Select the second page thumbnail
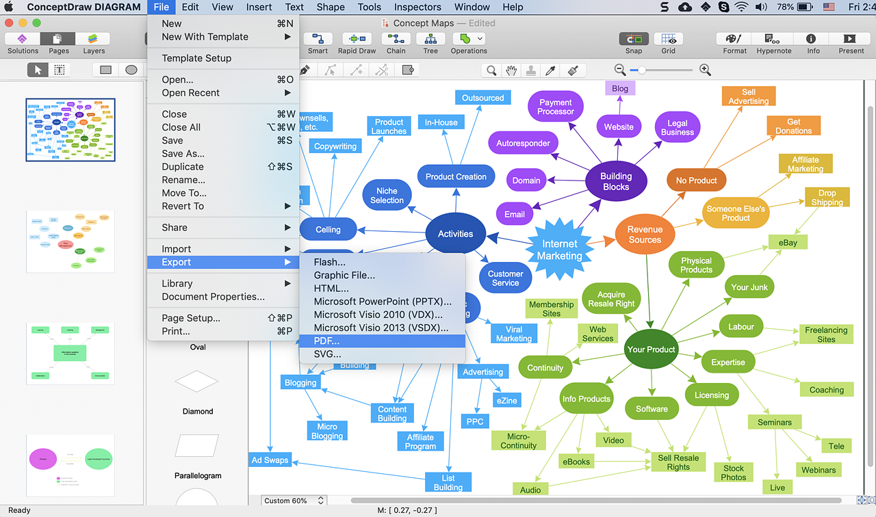This screenshot has width=876, height=517. [x=70, y=241]
